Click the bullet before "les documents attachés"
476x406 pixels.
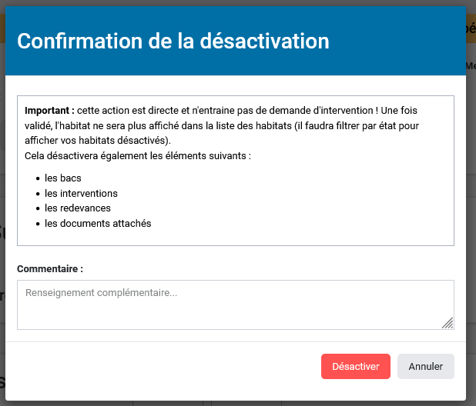38,225
